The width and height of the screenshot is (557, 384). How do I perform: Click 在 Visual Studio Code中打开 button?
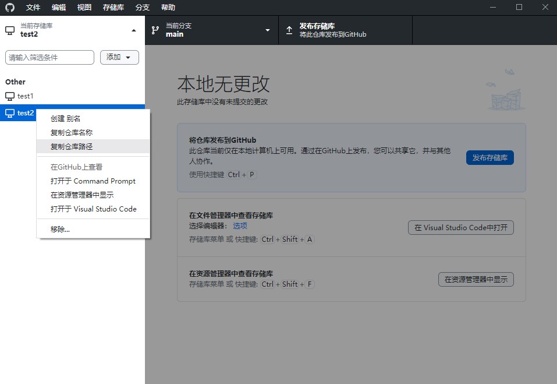pyautogui.click(x=460, y=227)
